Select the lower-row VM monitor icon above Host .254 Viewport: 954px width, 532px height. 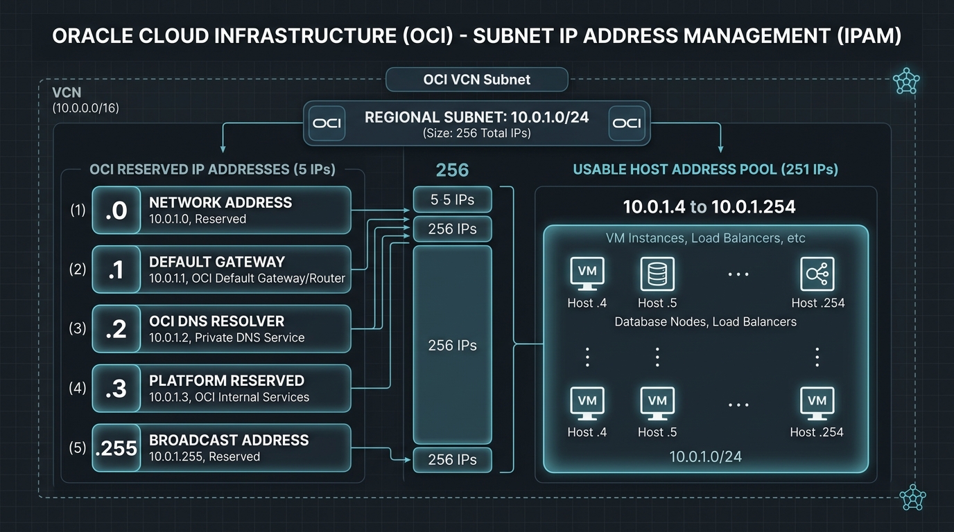[x=817, y=405]
